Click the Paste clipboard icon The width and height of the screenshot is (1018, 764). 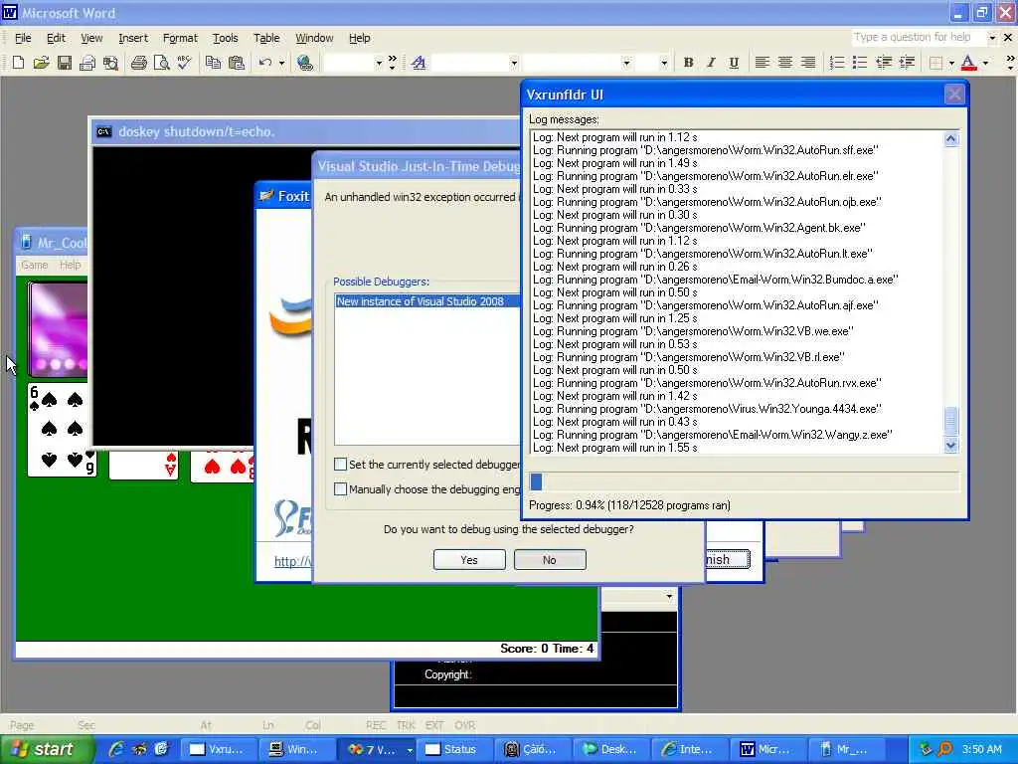237,63
